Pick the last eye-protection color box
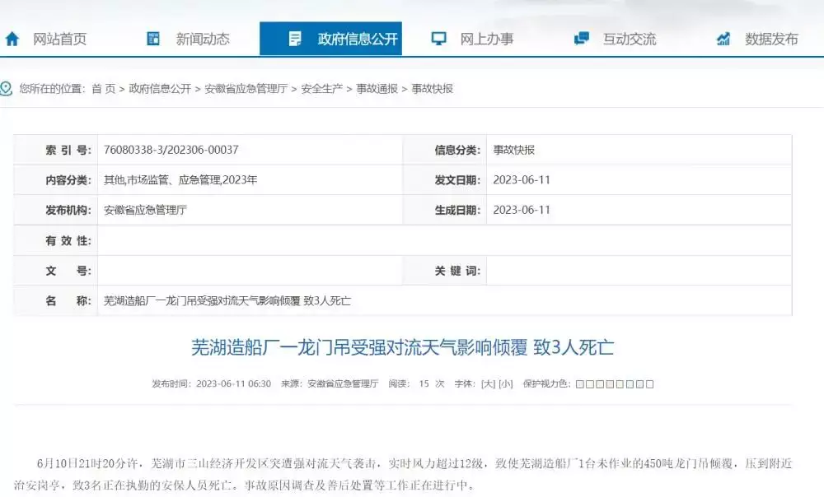 point(650,384)
